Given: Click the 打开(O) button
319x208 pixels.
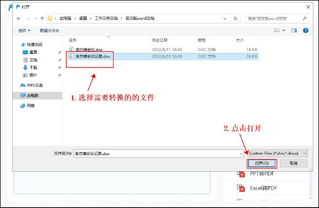Looking at the screenshot, I should click(x=261, y=163).
